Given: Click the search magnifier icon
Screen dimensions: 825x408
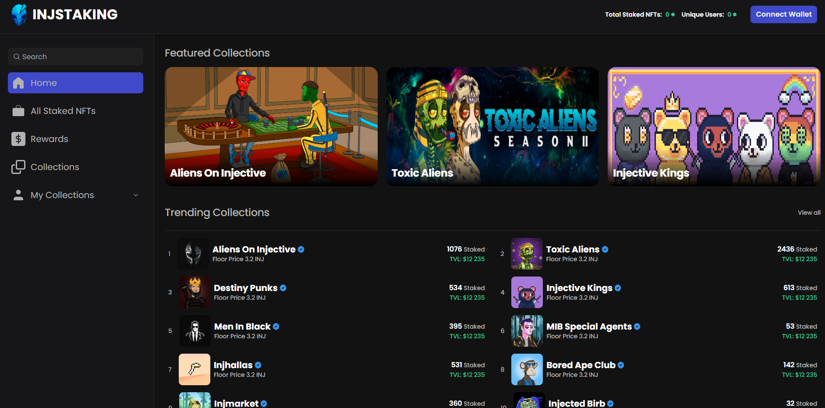Looking at the screenshot, I should point(17,57).
